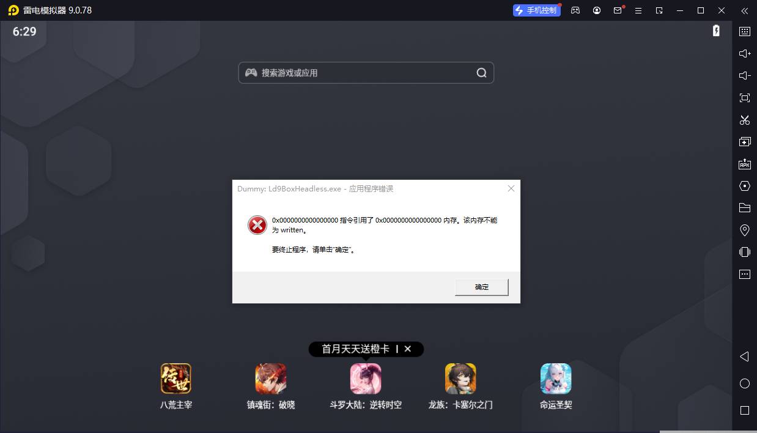Open the hamburger menu in title bar
757x433 pixels.
coord(638,10)
